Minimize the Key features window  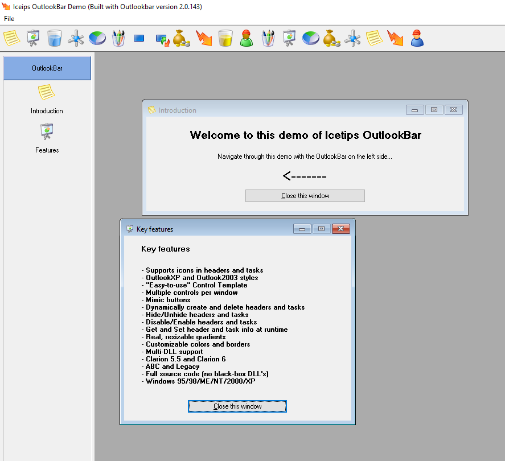[x=302, y=229]
